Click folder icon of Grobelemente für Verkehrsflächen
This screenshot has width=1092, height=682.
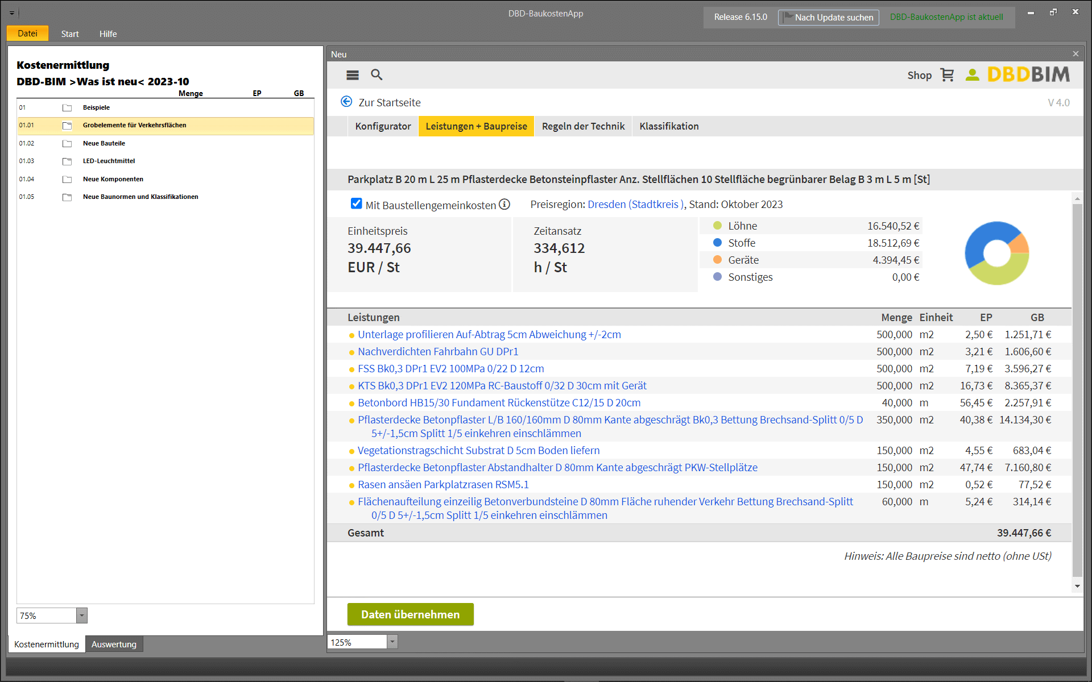point(67,126)
